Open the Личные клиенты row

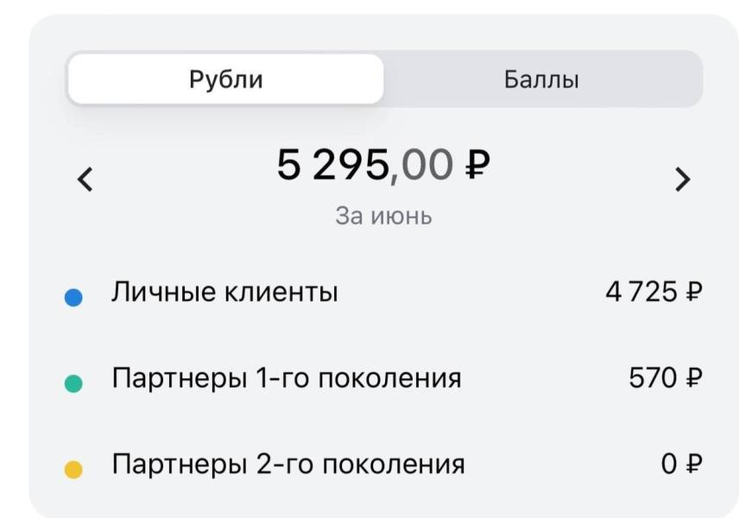pyautogui.click(x=383, y=292)
